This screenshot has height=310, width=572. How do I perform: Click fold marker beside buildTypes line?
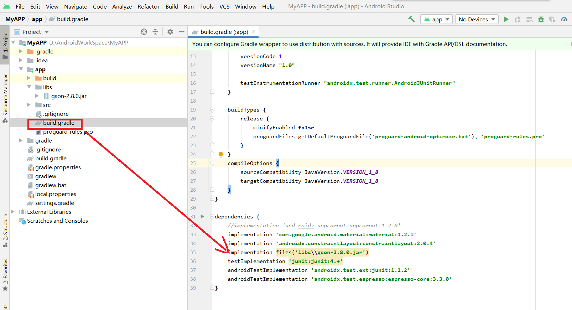coord(212,110)
